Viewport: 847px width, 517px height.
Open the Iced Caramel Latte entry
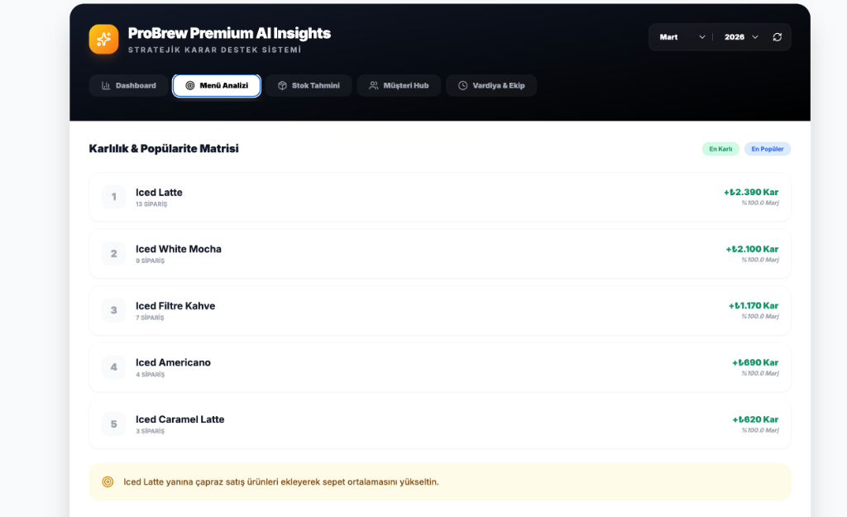point(439,424)
